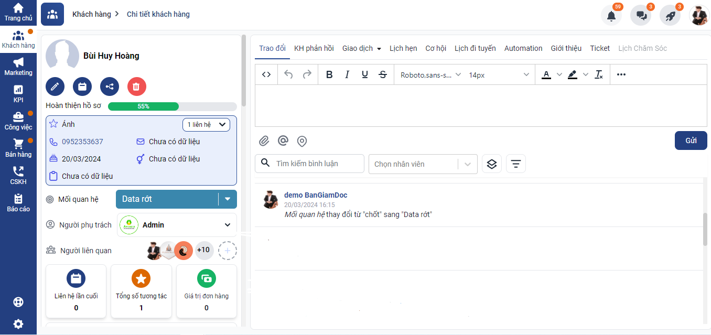Click the 'Gửi' send button
Screen dimensions: 711x335
(691, 141)
